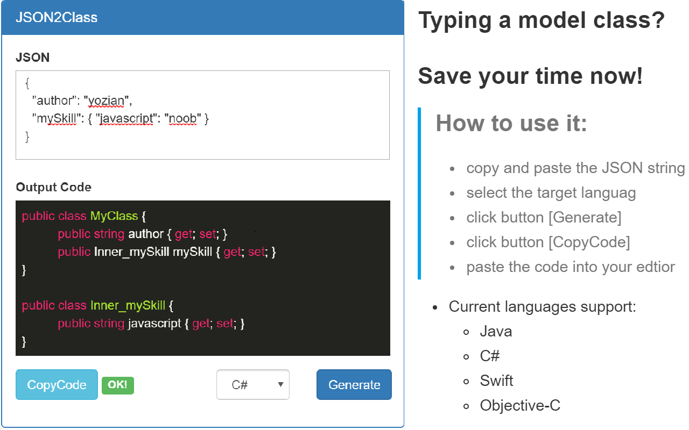Screen dimensions: 689x430
Task: Click the green OK! confirmation badge
Action: tap(117, 385)
